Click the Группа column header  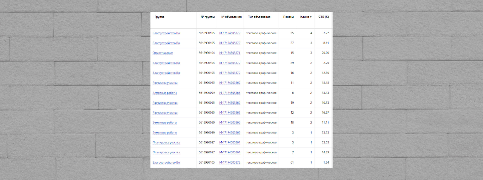pos(159,17)
